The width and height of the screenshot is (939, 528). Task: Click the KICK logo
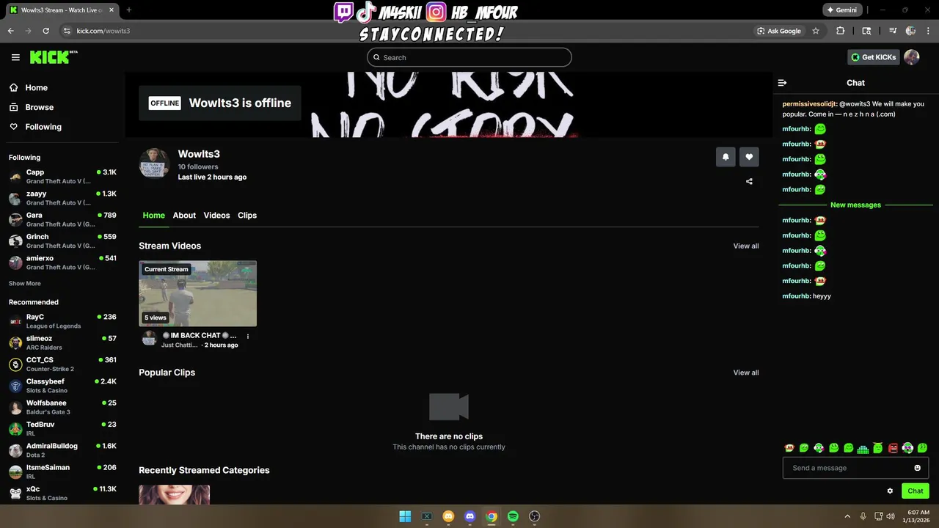point(53,57)
